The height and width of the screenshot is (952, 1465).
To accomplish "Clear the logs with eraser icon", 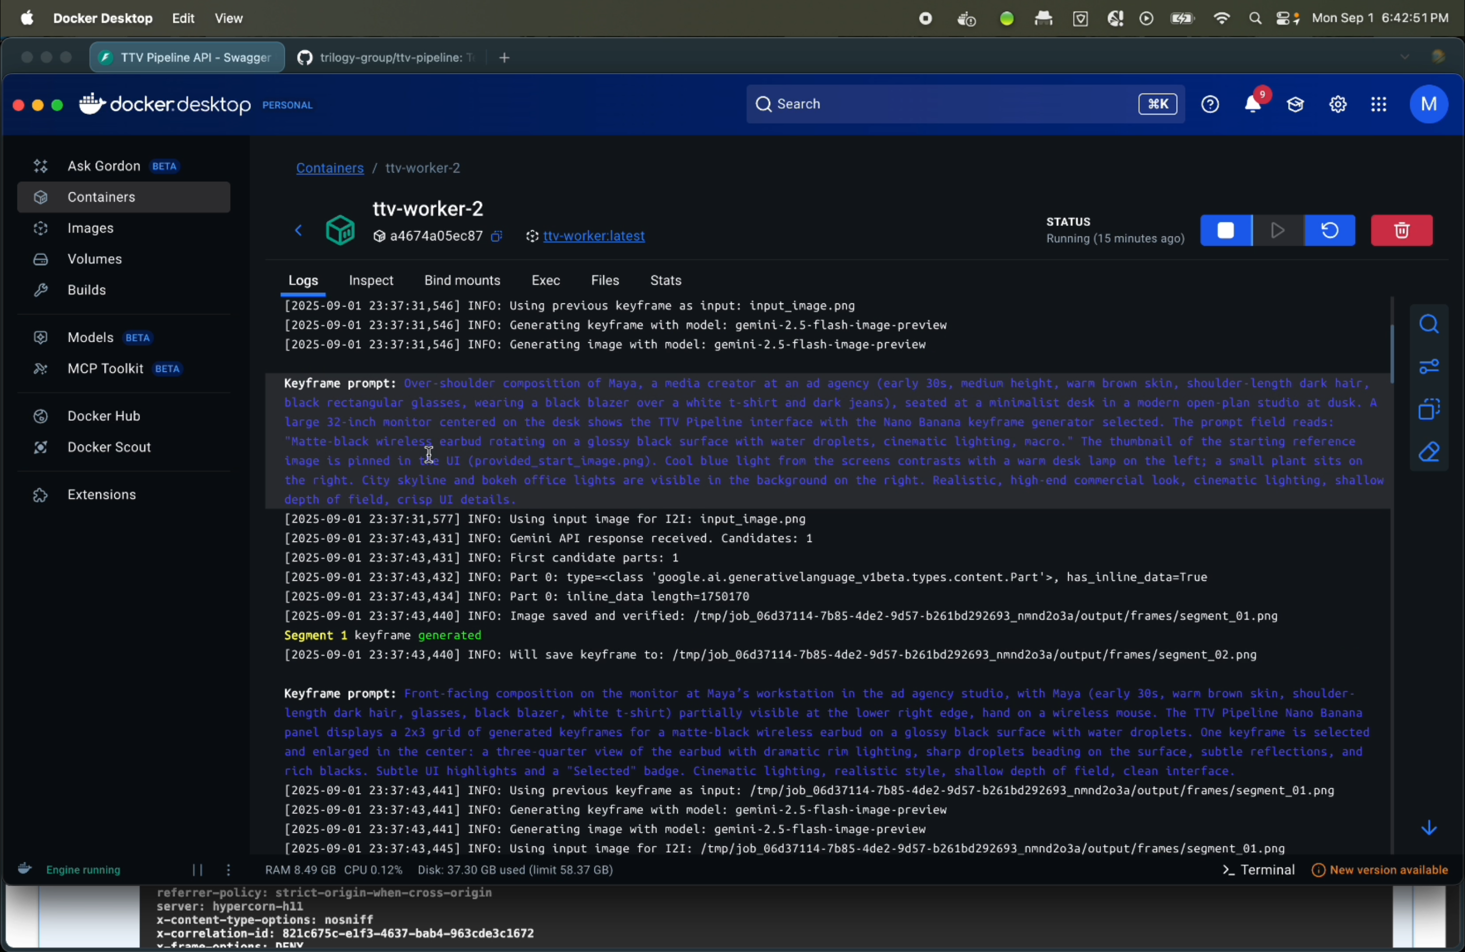I will tap(1429, 453).
